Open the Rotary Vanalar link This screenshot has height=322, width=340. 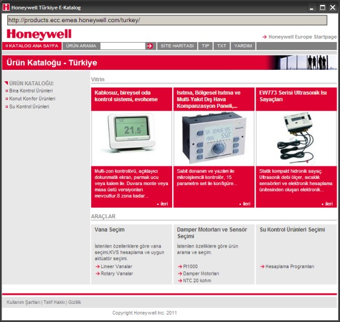coord(117,274)
